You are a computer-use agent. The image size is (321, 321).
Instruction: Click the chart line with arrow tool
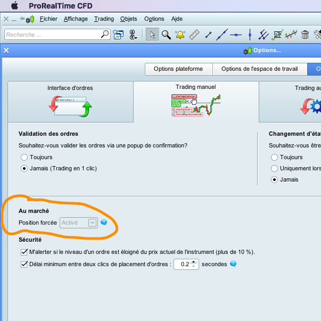[x=291, y=34]
